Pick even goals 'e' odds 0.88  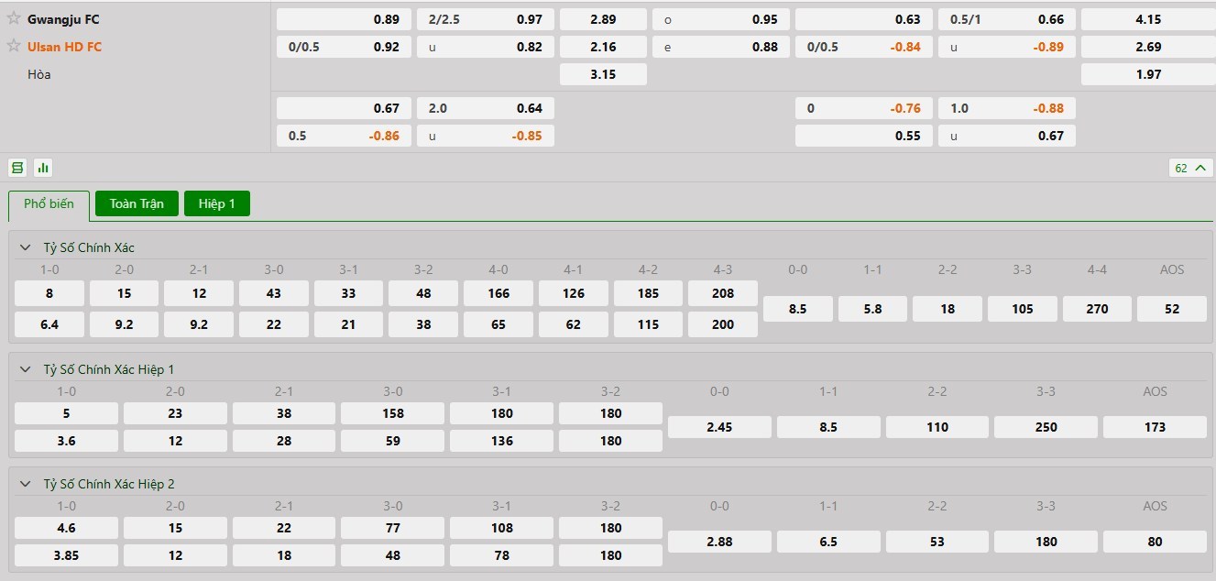pyautogui.click(x=721, y=47)
